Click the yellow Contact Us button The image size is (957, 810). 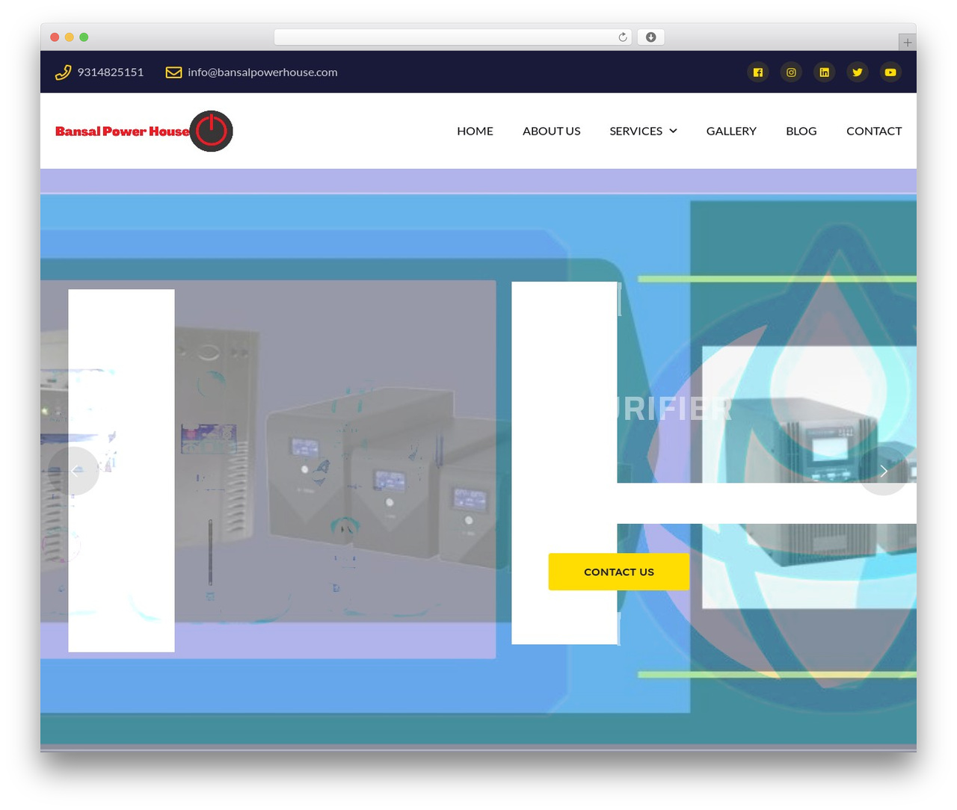point(619,572)
